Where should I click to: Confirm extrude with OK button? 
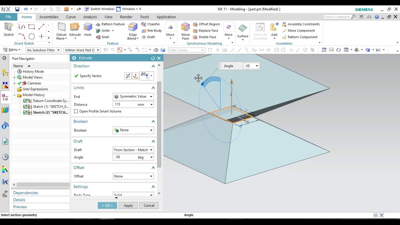pyautogui.click(x=107, y=206)
